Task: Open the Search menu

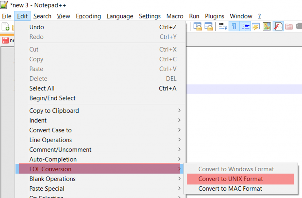Action: click(x=42, y=16)
